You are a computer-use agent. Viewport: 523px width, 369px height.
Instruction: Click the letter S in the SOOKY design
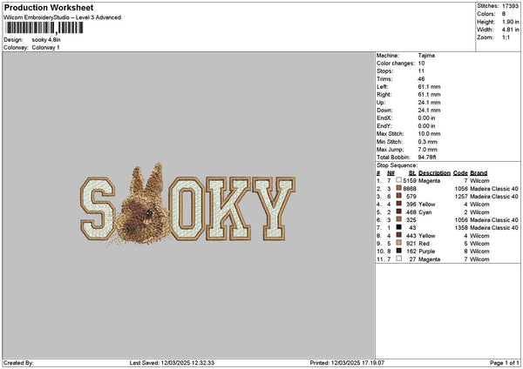[x=98, y=209]
